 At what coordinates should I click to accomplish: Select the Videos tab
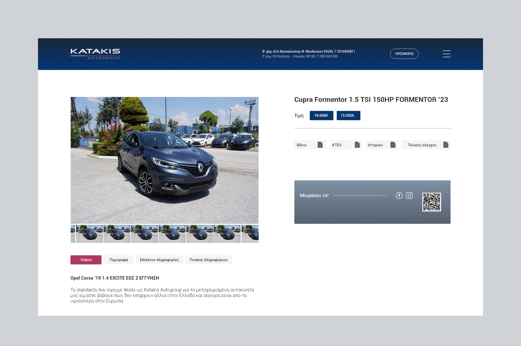(x=86, y=260)
